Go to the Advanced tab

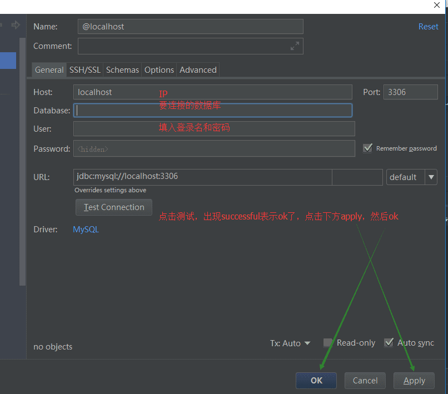tap(198, 70)
